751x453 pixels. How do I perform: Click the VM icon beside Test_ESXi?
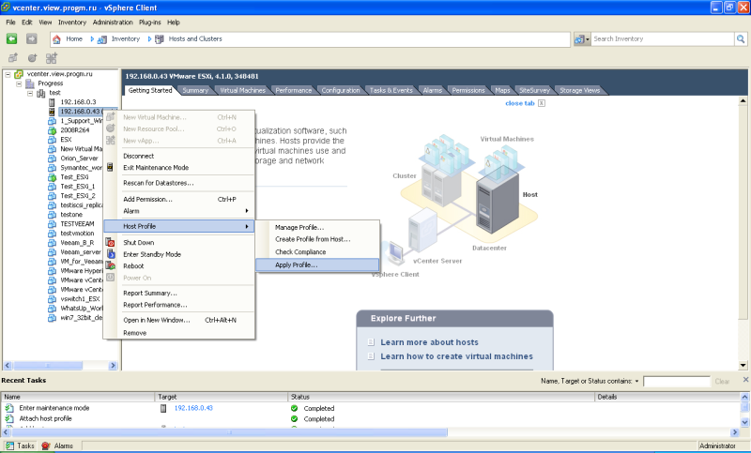(x=52, y=177)
